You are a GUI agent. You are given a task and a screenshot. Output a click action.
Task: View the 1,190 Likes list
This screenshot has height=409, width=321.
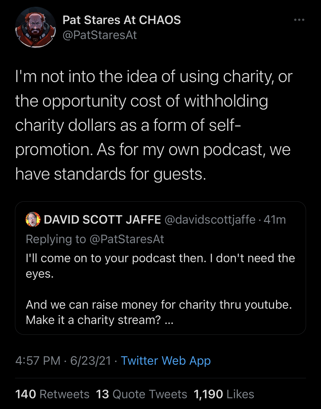(x=224, y=394)
